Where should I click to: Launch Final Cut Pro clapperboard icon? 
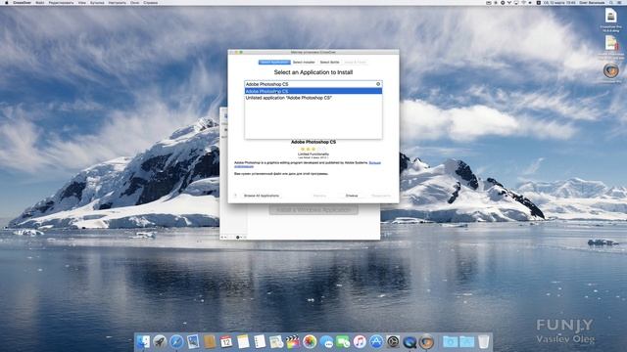point(293,342)
